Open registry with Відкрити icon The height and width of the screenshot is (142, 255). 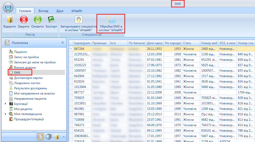(10, 22)
